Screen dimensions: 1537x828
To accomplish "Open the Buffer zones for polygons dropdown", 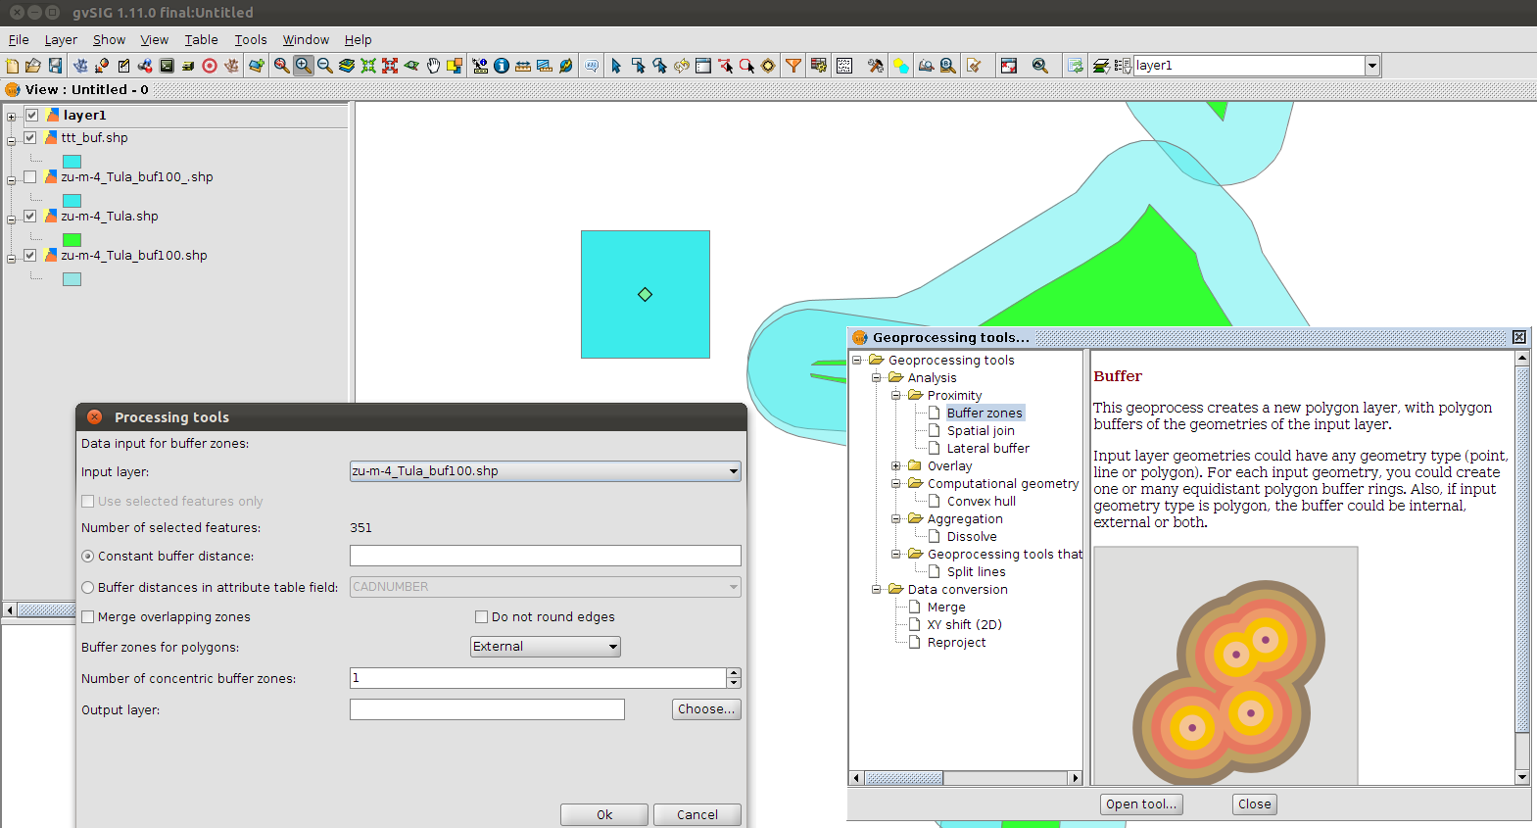I will pyautogui.click(x=545, y=647).
